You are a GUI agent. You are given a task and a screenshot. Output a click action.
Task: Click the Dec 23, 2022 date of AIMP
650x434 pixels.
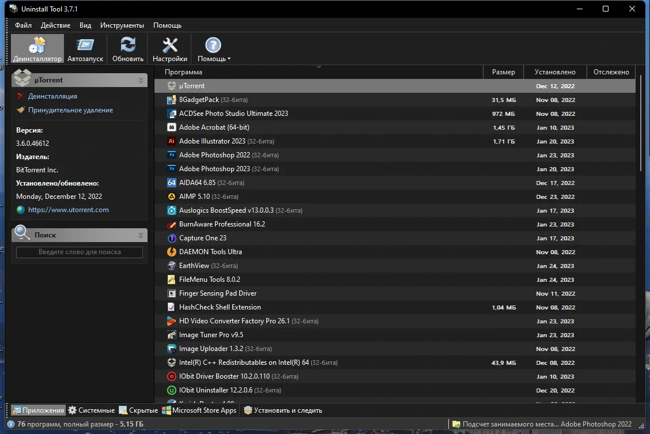click(555, 197)
